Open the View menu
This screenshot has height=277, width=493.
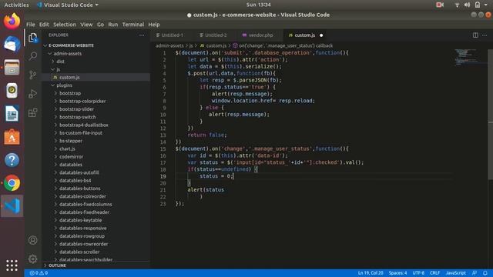[x=86, y=25]
